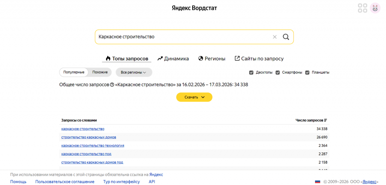Sort by the Число запросов sort icon

click(325, 120)
